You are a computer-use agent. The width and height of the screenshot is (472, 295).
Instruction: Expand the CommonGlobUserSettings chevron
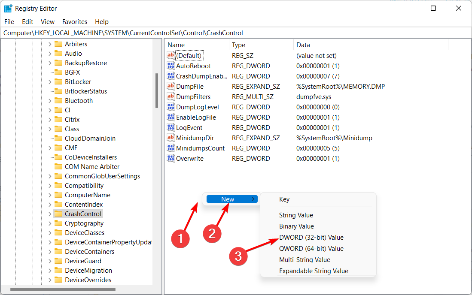[x=50, y=176]
